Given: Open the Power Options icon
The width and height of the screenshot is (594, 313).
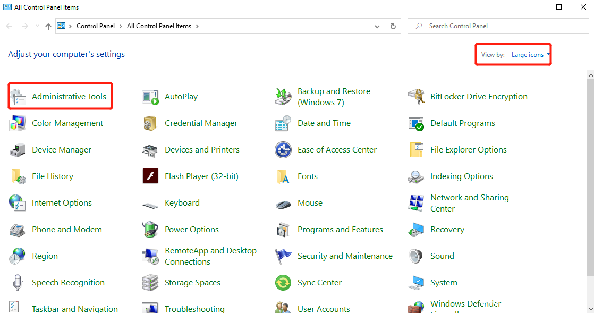Looking at the screenshot, I should [150, 230].
